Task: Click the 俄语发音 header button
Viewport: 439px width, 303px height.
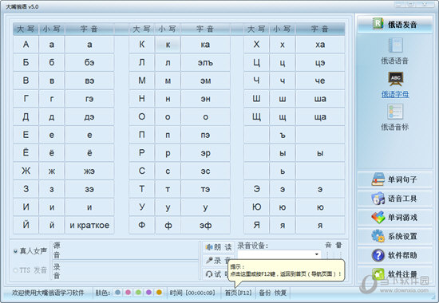Action: [395, 24]
